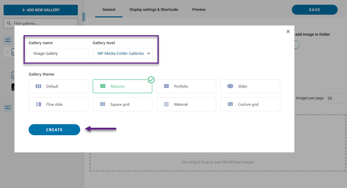Choose the Flow slide theme icon

point(39,104)
